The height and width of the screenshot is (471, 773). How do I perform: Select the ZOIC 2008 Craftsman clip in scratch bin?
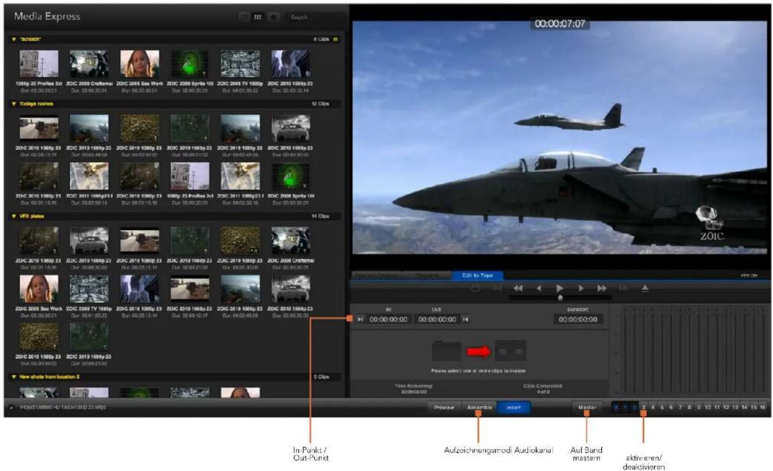pyautogui.click(x=89, y=64)
